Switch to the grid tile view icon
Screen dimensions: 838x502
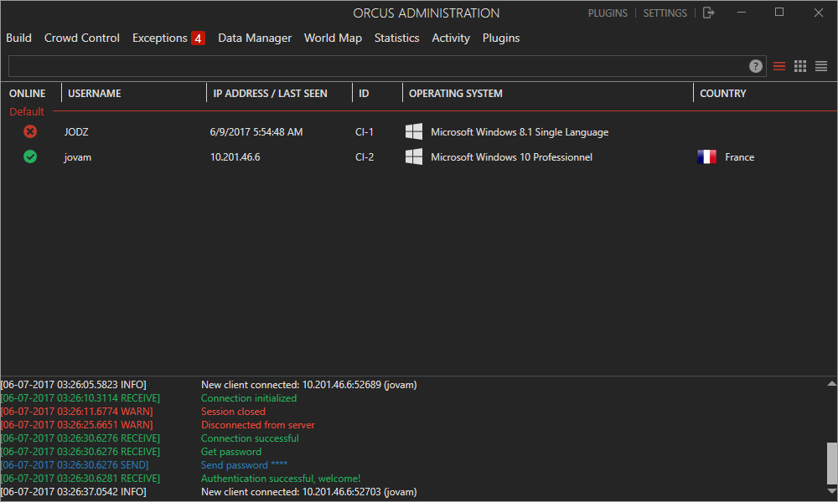[800, 66]
